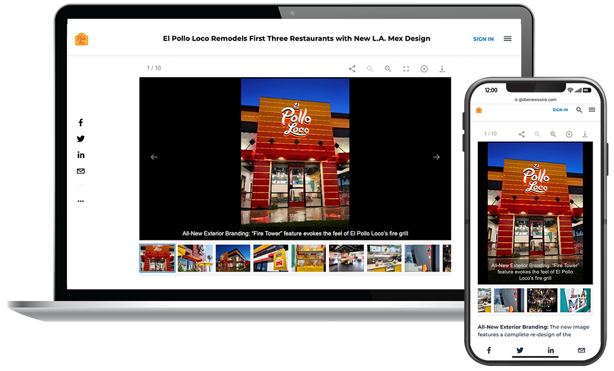Expand more sharing options with the ellipsis
Screen dimensions: 614x371
pos(80,200)
